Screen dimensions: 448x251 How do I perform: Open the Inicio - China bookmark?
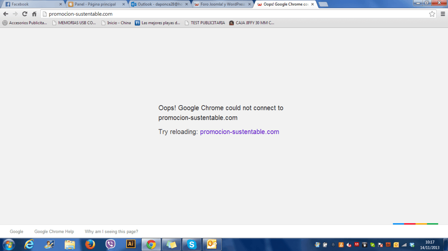pos(116,23)
